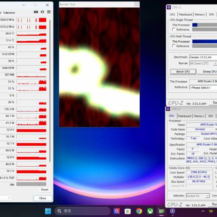Click the Idle status bar in GPU-Z
217x217 pixels.
tap(31, 184)
